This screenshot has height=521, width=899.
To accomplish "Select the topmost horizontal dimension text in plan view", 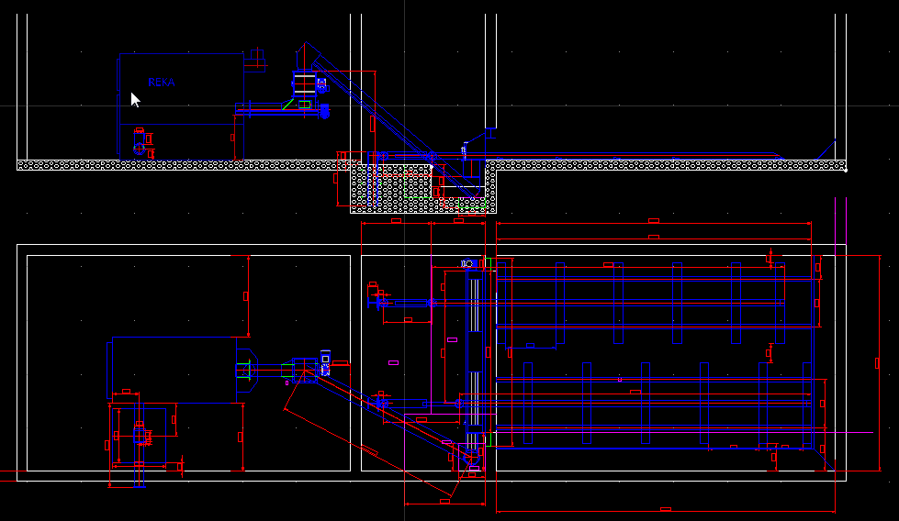I will coord(654,221).
